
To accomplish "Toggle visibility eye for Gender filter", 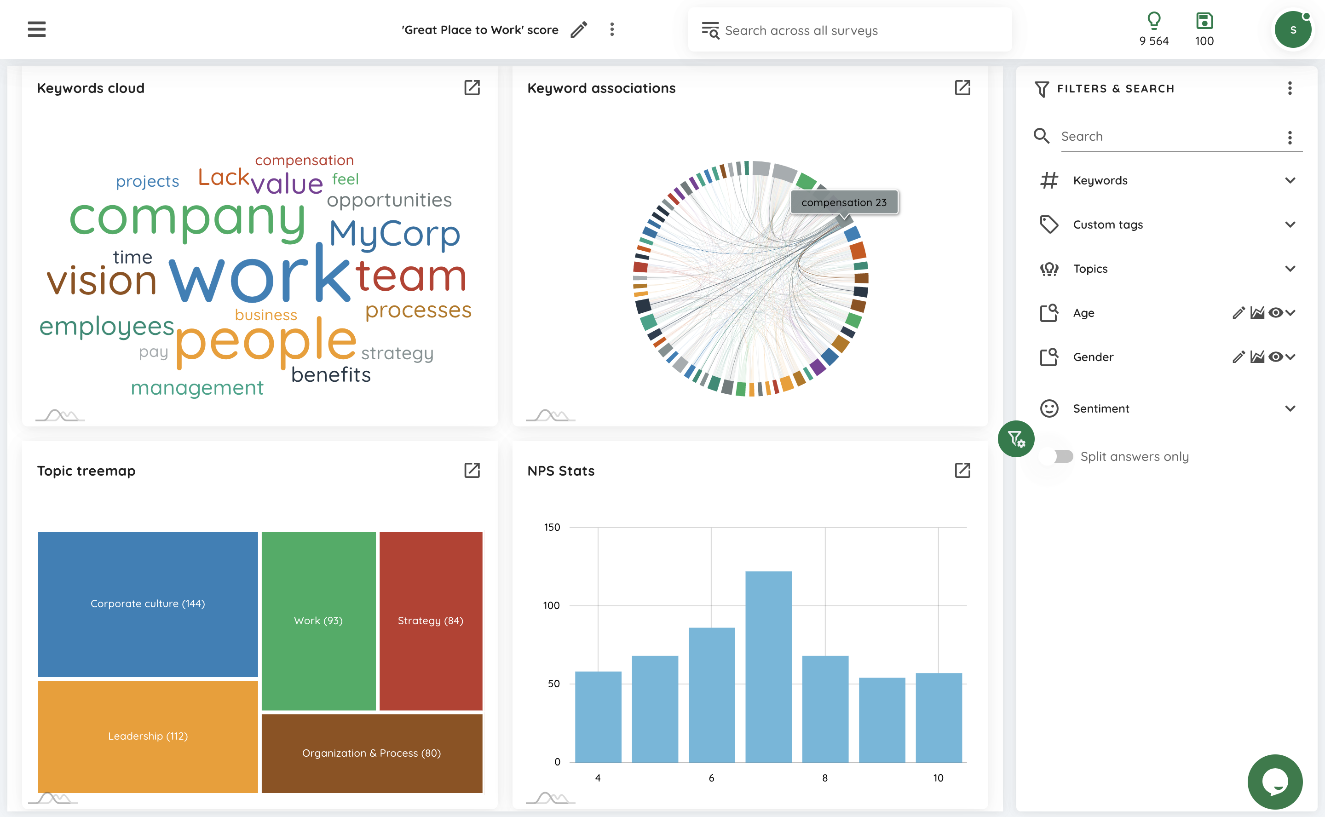I will [1275, 357].
